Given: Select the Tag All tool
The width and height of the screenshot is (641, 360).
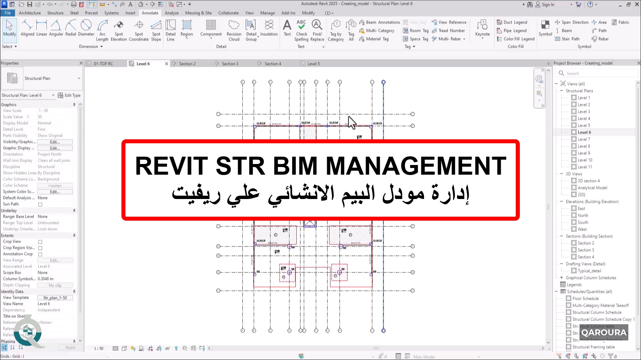Looking at the screenshot, I should coord(351,30).
